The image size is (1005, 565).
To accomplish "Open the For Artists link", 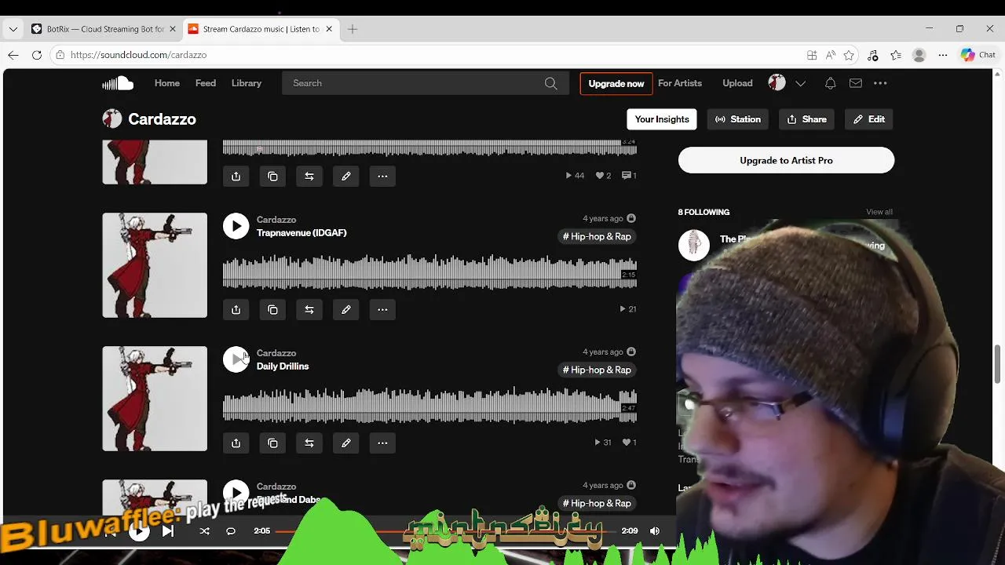I will (680, 83).
